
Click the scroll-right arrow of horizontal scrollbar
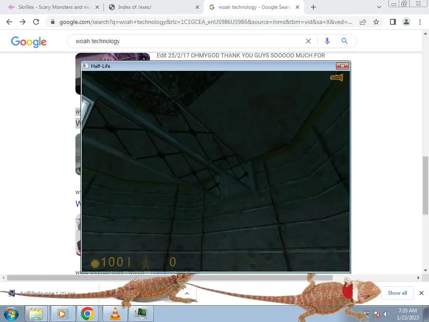419,278
